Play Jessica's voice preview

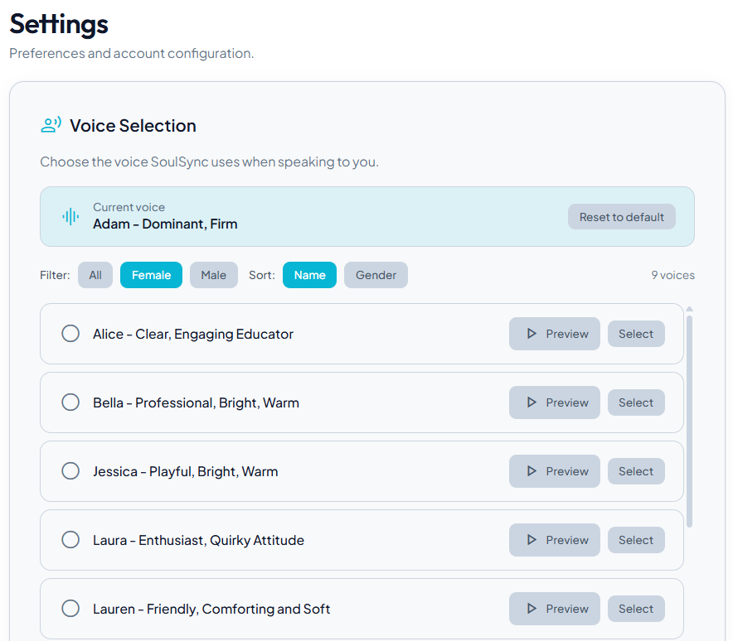(554, 471)
